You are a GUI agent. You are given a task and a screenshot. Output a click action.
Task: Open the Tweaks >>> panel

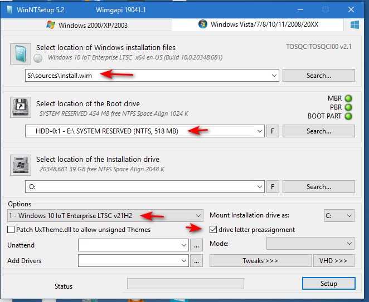tap(260, 261)
